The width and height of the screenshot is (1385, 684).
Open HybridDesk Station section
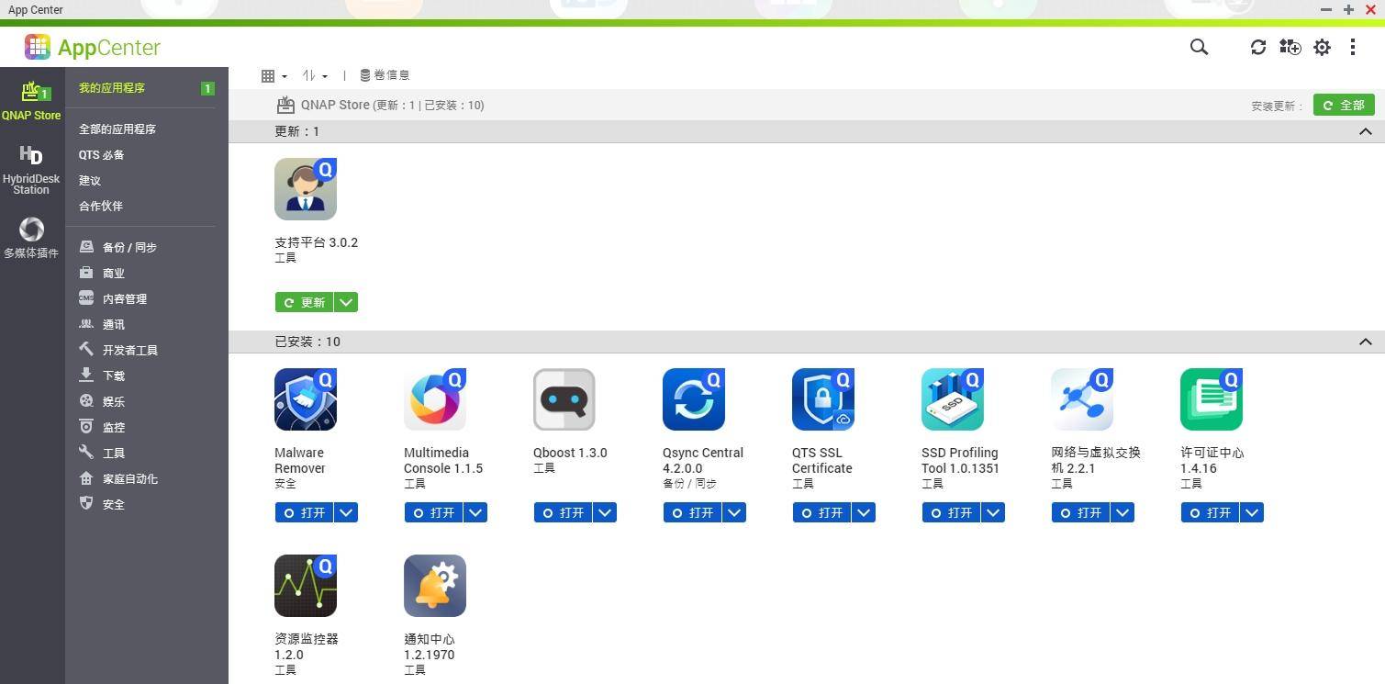coord(31,170)
